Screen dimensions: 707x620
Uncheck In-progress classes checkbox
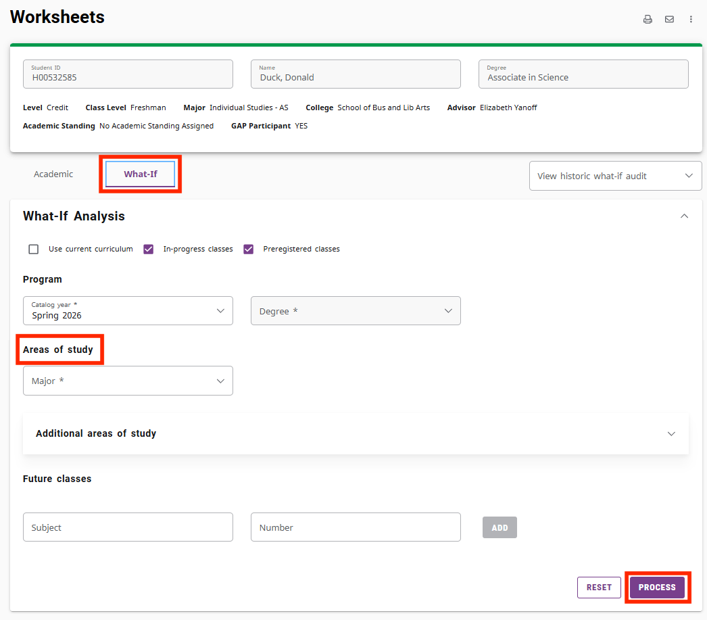(149, 249)
